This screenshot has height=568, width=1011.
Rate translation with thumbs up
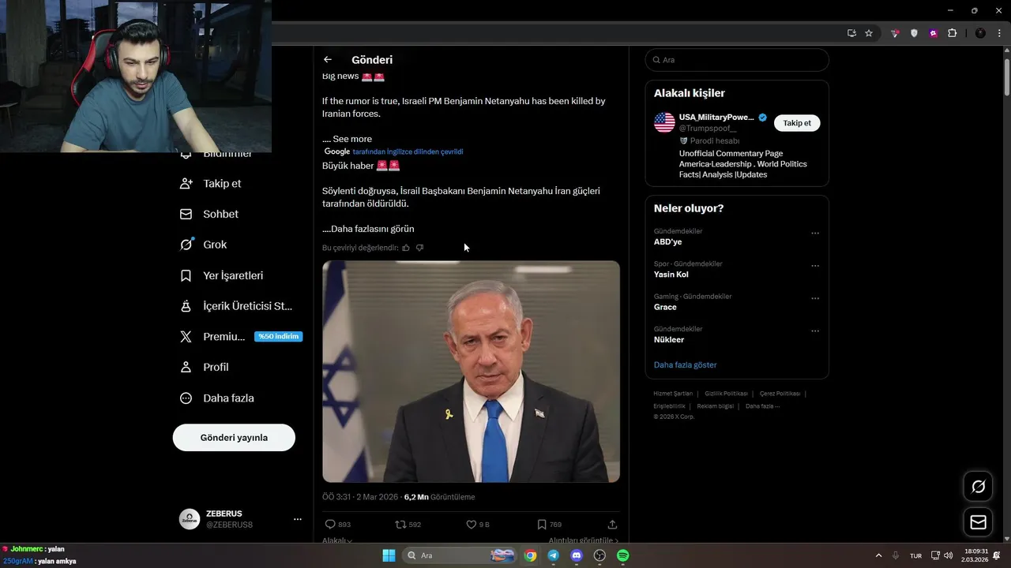tap(406, 248)
